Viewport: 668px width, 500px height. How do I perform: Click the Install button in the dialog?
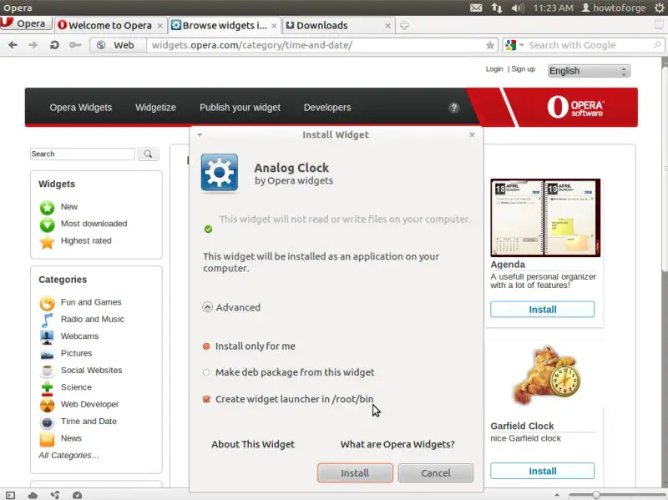click(x=355, y=472)
